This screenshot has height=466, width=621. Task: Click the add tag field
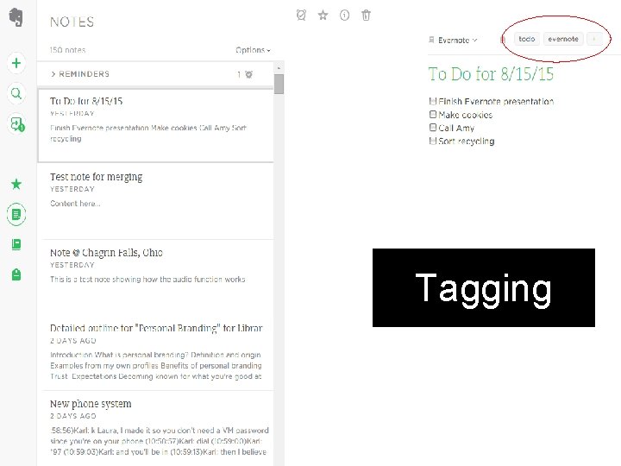point(594,39)
